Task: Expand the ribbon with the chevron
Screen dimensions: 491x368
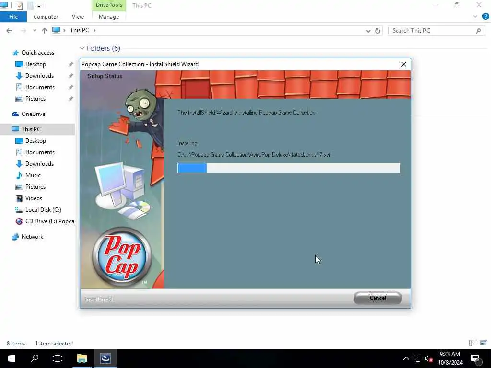Action: [x=475, y=17]
